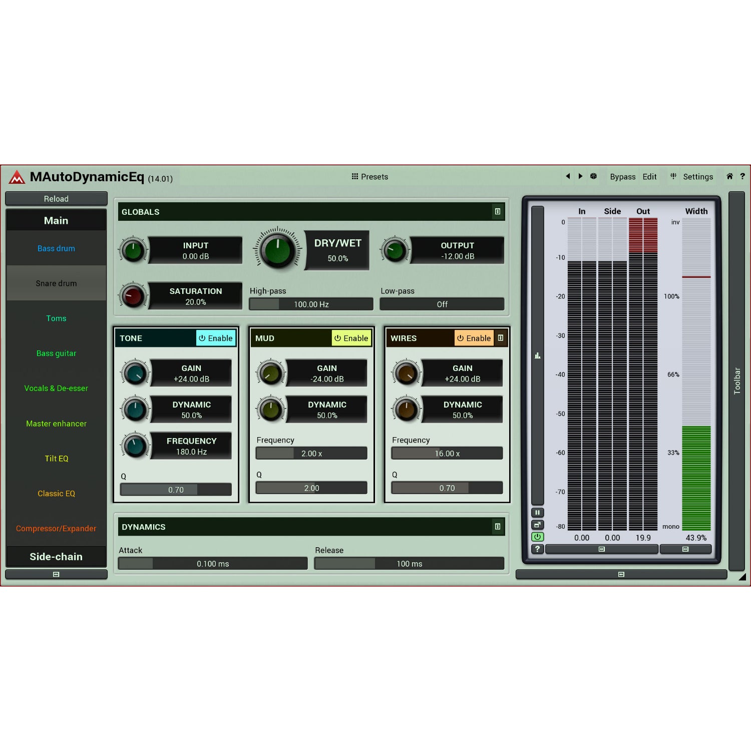Open the GLOBALS panel menu icon
The height and width of the screenshot is (751, 751).
(x=498, y=212)
